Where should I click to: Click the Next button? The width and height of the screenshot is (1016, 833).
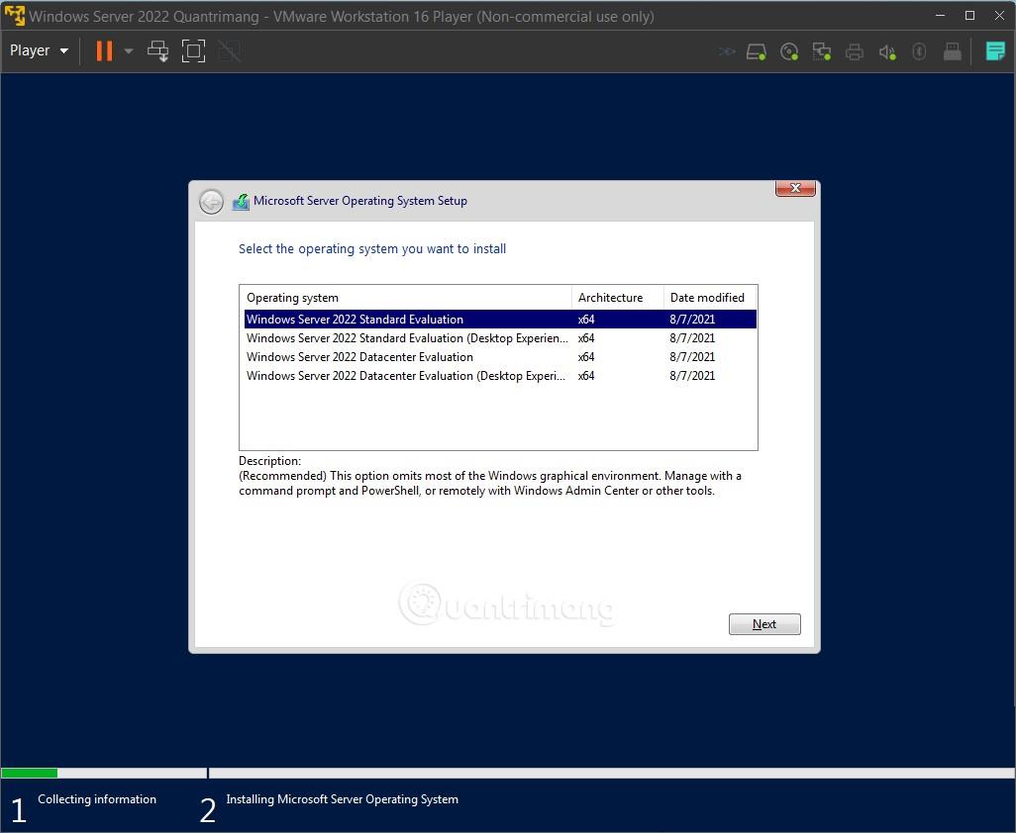coord(764,624)
